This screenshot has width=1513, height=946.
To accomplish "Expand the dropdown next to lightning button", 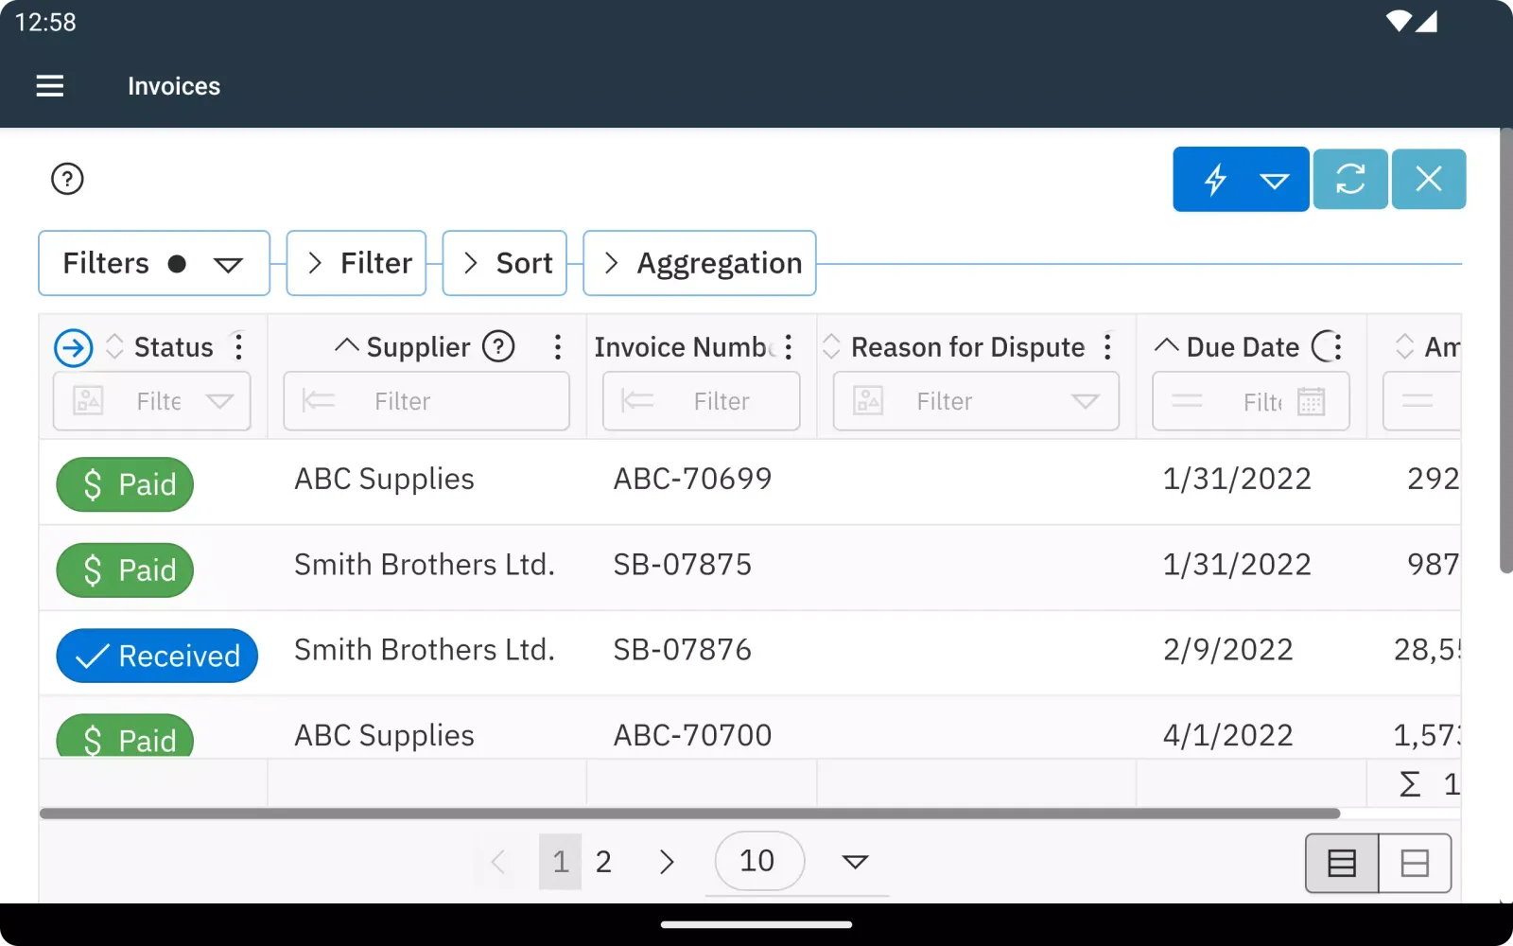I will click(x=1275, y=180).
